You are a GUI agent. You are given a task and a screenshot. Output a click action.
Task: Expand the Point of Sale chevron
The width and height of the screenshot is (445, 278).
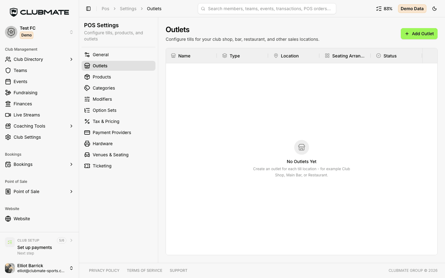pyautogui.click(x=71, y=192)
